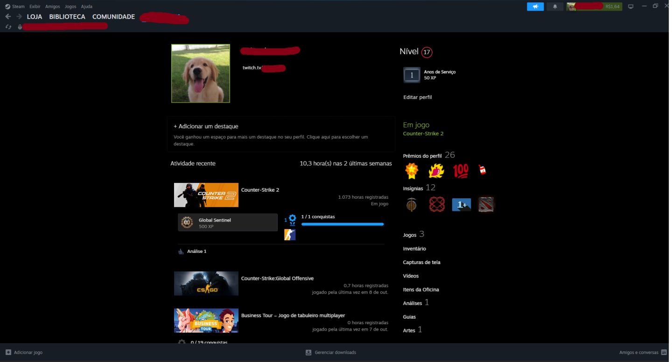Open the Business Tour game banner
This screenshot has width=672, height=362.
click(x=206, y=320)
